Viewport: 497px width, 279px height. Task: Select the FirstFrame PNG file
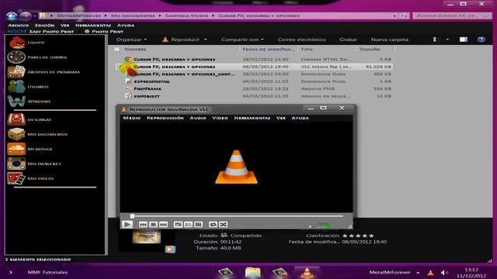tap(148, 88)
